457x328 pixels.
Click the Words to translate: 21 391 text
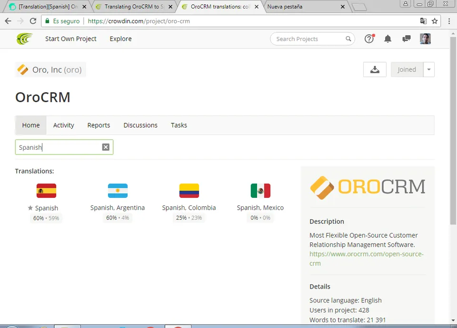click(x=348, y=320)
